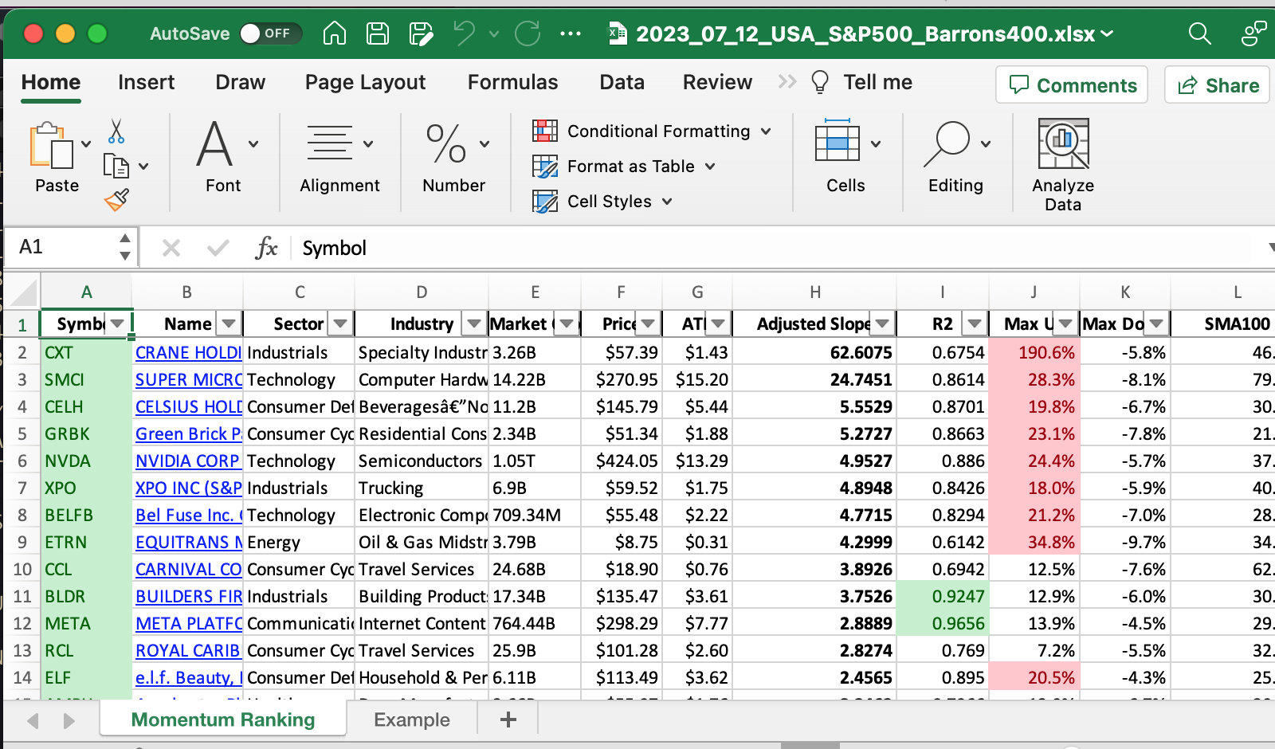
Task: Open the Adjusted Slope filter dropdown
Action: point(882,324)
